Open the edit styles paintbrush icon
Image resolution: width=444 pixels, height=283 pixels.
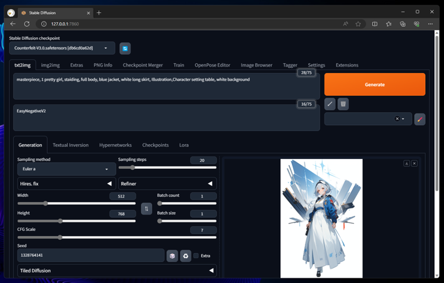420,119
